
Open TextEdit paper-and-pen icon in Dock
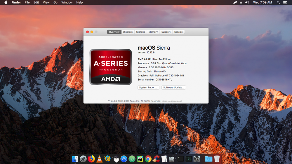pos(164,159)
